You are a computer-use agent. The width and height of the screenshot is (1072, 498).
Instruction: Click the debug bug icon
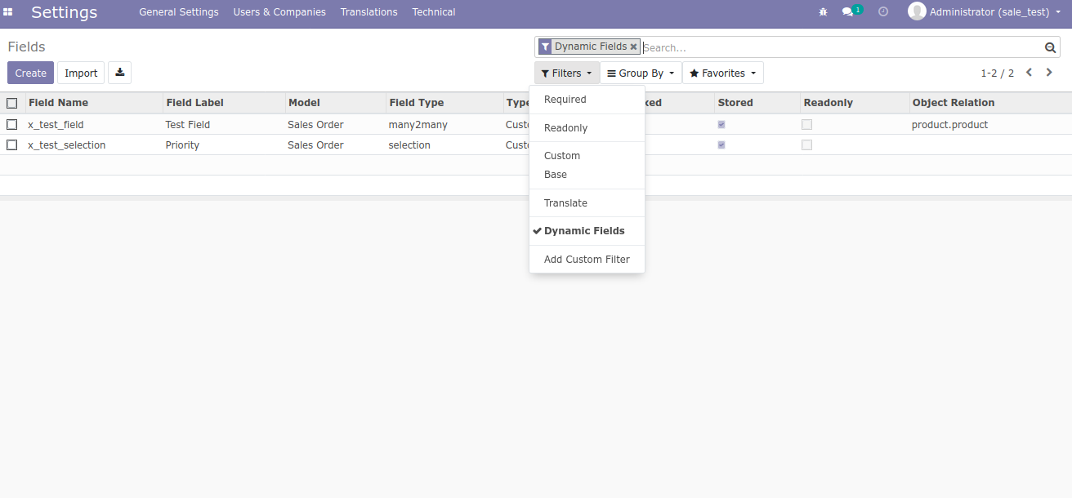tap(823, 12)
